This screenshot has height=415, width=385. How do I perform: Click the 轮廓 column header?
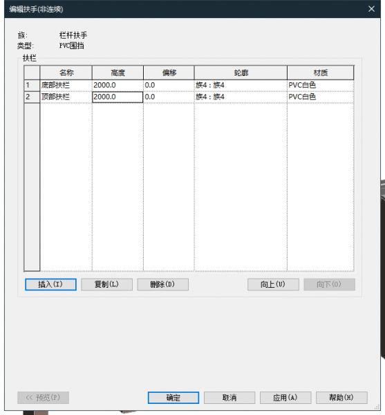point(241,73)
